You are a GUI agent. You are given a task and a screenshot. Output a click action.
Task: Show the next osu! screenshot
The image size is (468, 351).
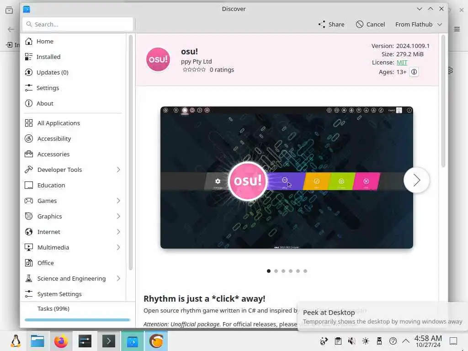(416, 180)
